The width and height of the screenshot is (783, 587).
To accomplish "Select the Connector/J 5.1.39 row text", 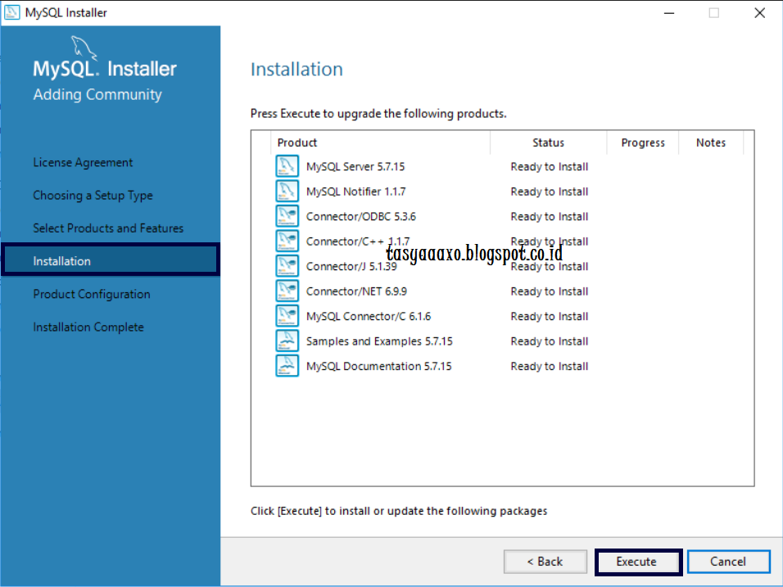I will (x=351, y=267).
